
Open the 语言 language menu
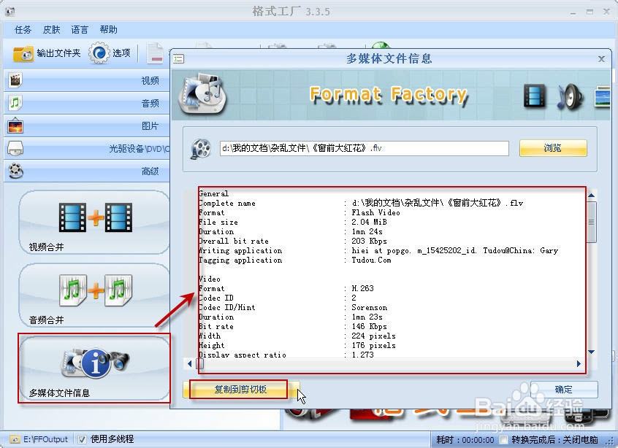(x=80, y=29)
